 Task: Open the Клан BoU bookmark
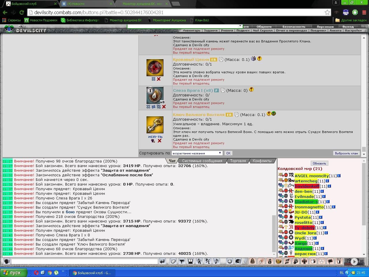[199, 20]
